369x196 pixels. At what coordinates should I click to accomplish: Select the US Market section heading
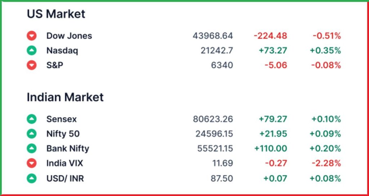pos(56,14)
